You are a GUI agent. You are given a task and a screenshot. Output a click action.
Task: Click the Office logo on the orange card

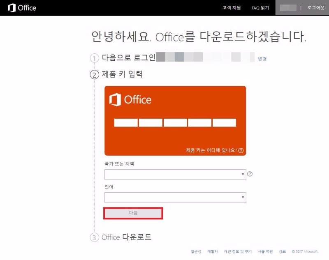[130, 100]
